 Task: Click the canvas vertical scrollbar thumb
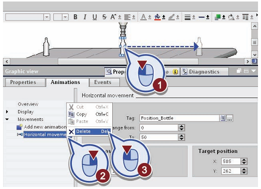click(255, 42)
